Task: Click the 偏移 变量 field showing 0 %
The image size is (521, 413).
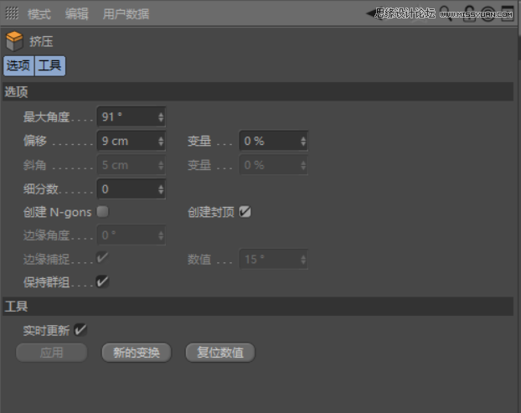Action: [x=273, y=142]
